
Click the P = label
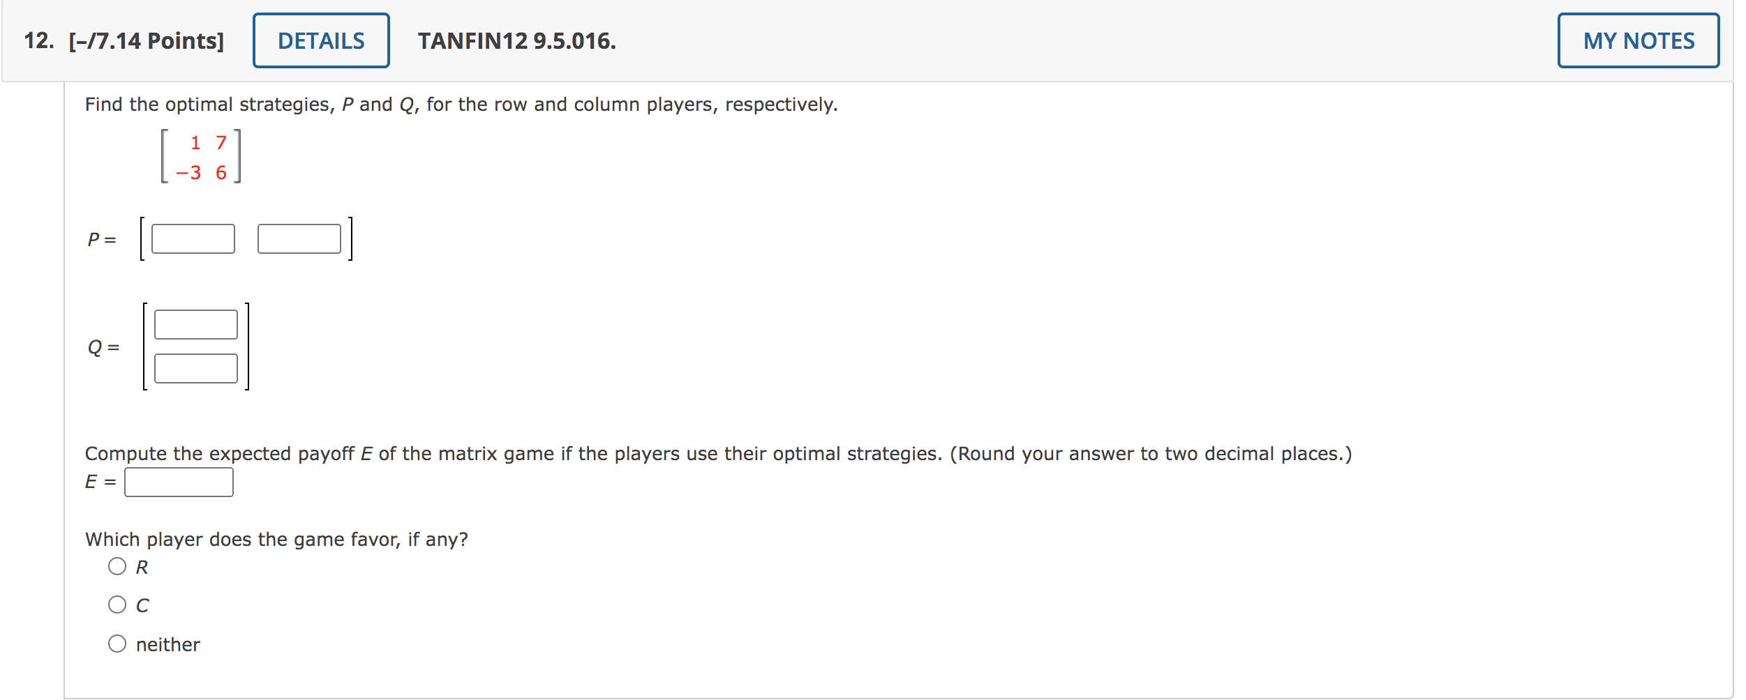click(x=100, y=238)
